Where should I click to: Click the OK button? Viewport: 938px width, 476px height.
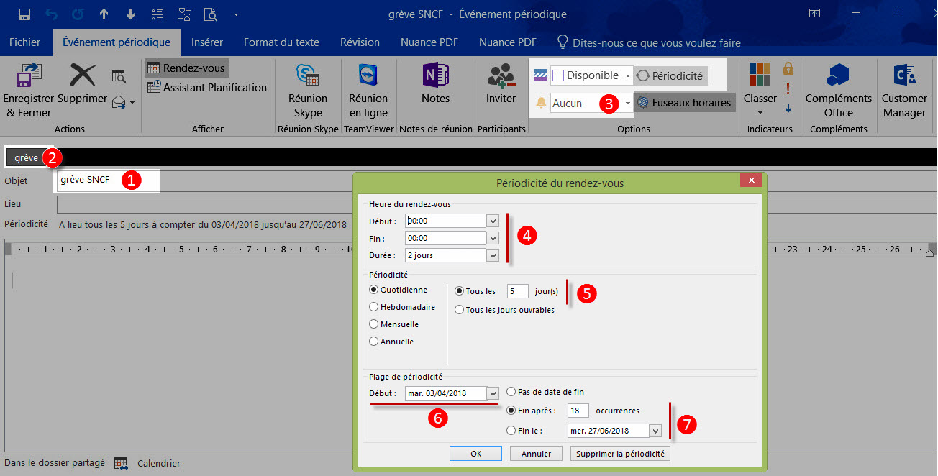pyautogui.click(x=475, y=454)
